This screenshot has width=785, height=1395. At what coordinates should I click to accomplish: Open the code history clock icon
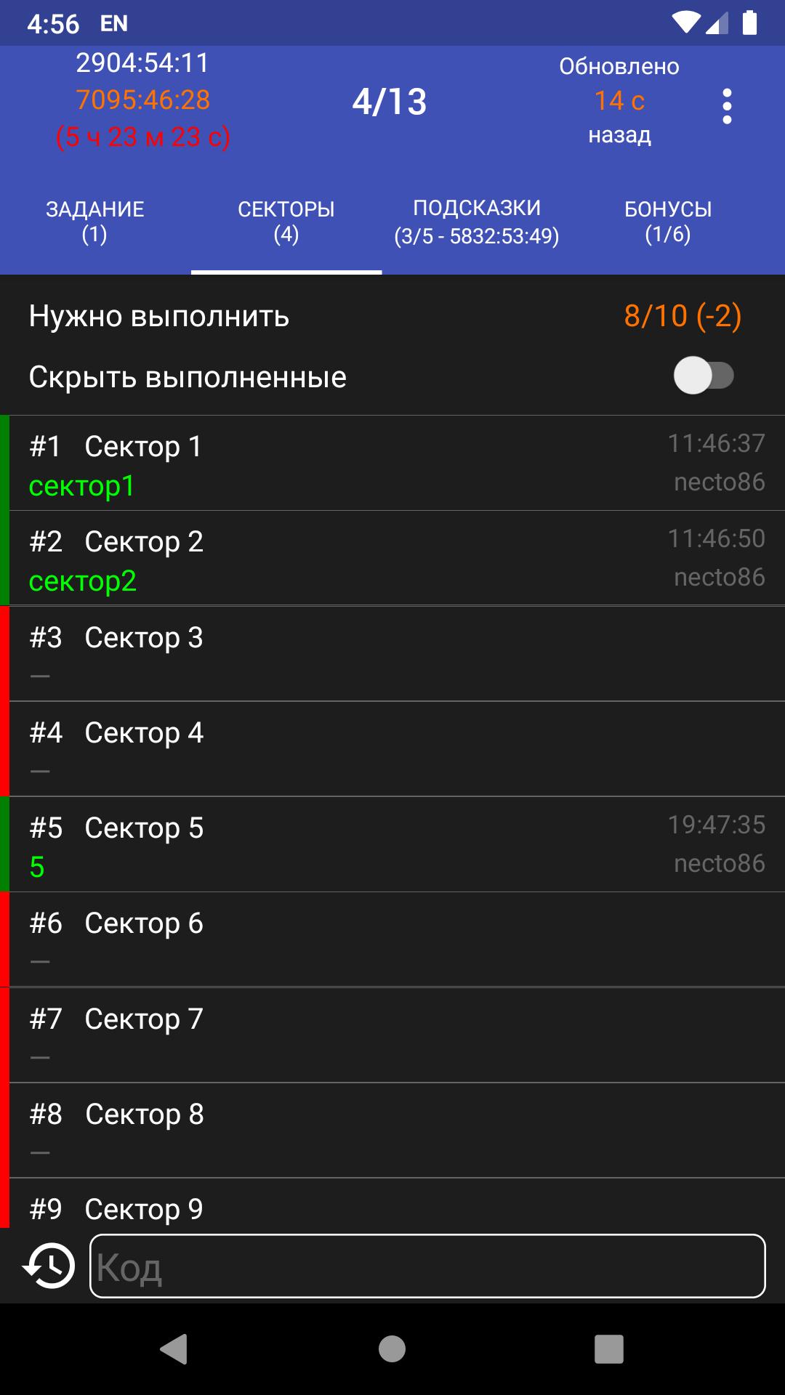[49, 1266]
